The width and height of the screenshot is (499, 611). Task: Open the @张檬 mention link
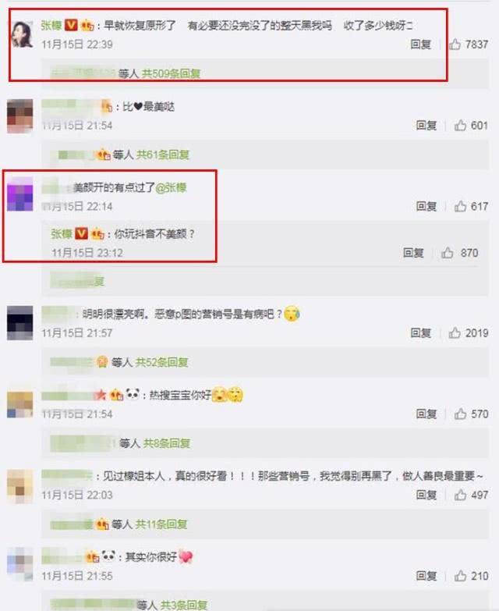coord(171,187)
